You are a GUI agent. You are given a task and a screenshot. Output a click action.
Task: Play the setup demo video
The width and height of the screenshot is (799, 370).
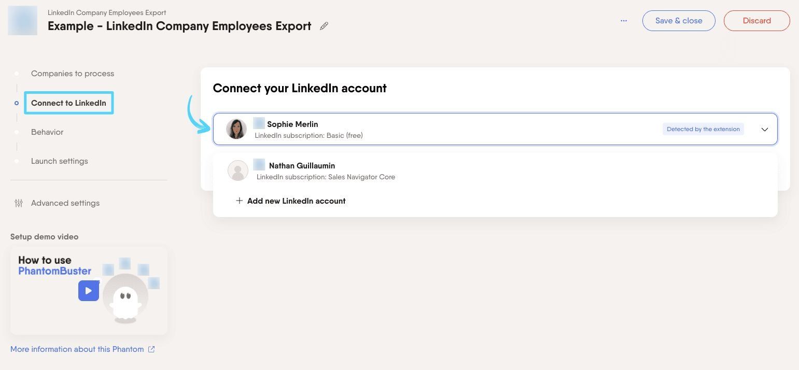[89, 291]
